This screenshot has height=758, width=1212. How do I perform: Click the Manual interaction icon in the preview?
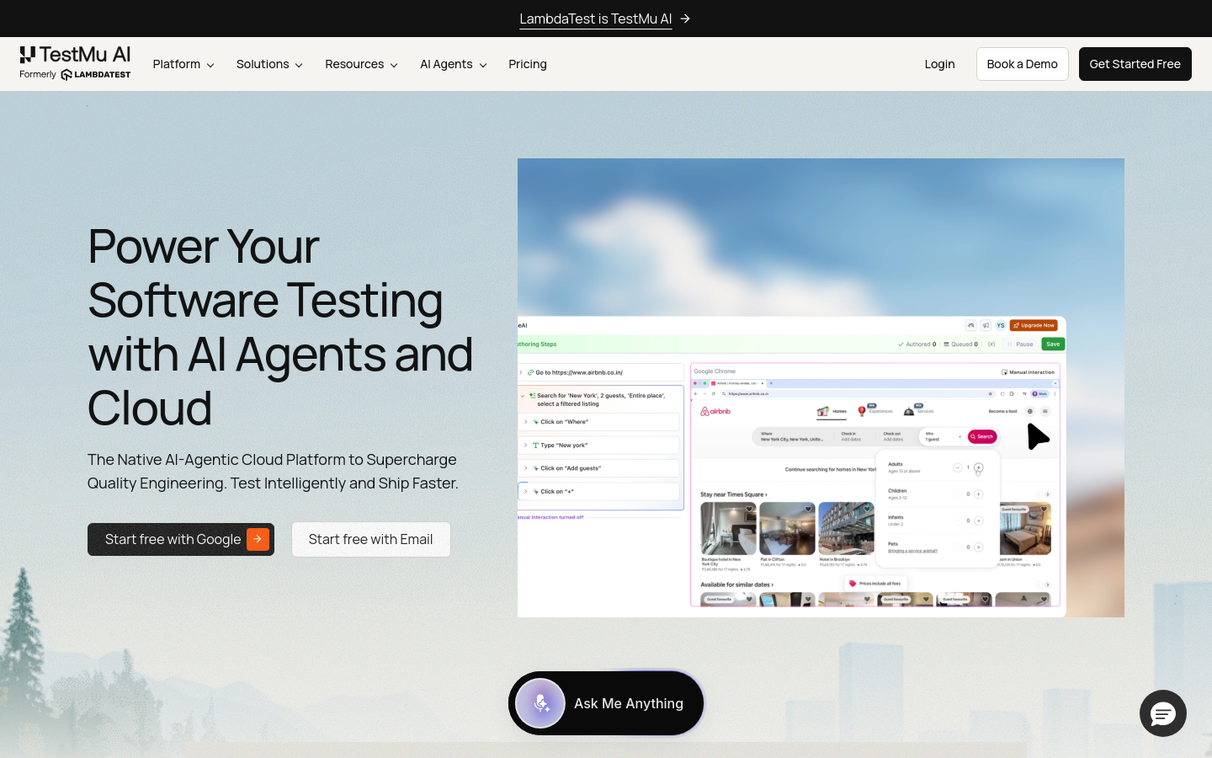1004,372
